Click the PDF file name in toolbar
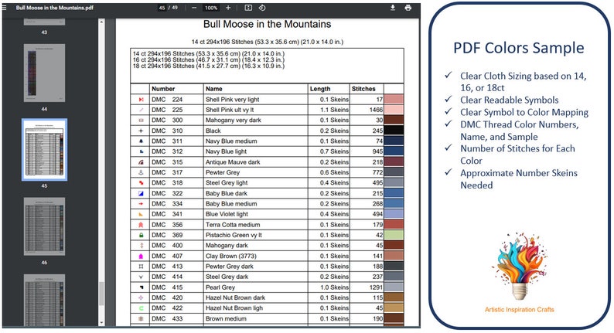Screen dimensions: 614x333 pos(54,8)
